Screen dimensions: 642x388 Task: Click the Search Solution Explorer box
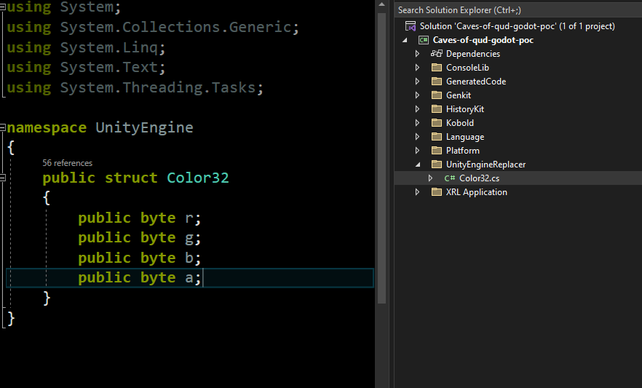(510, 10)
